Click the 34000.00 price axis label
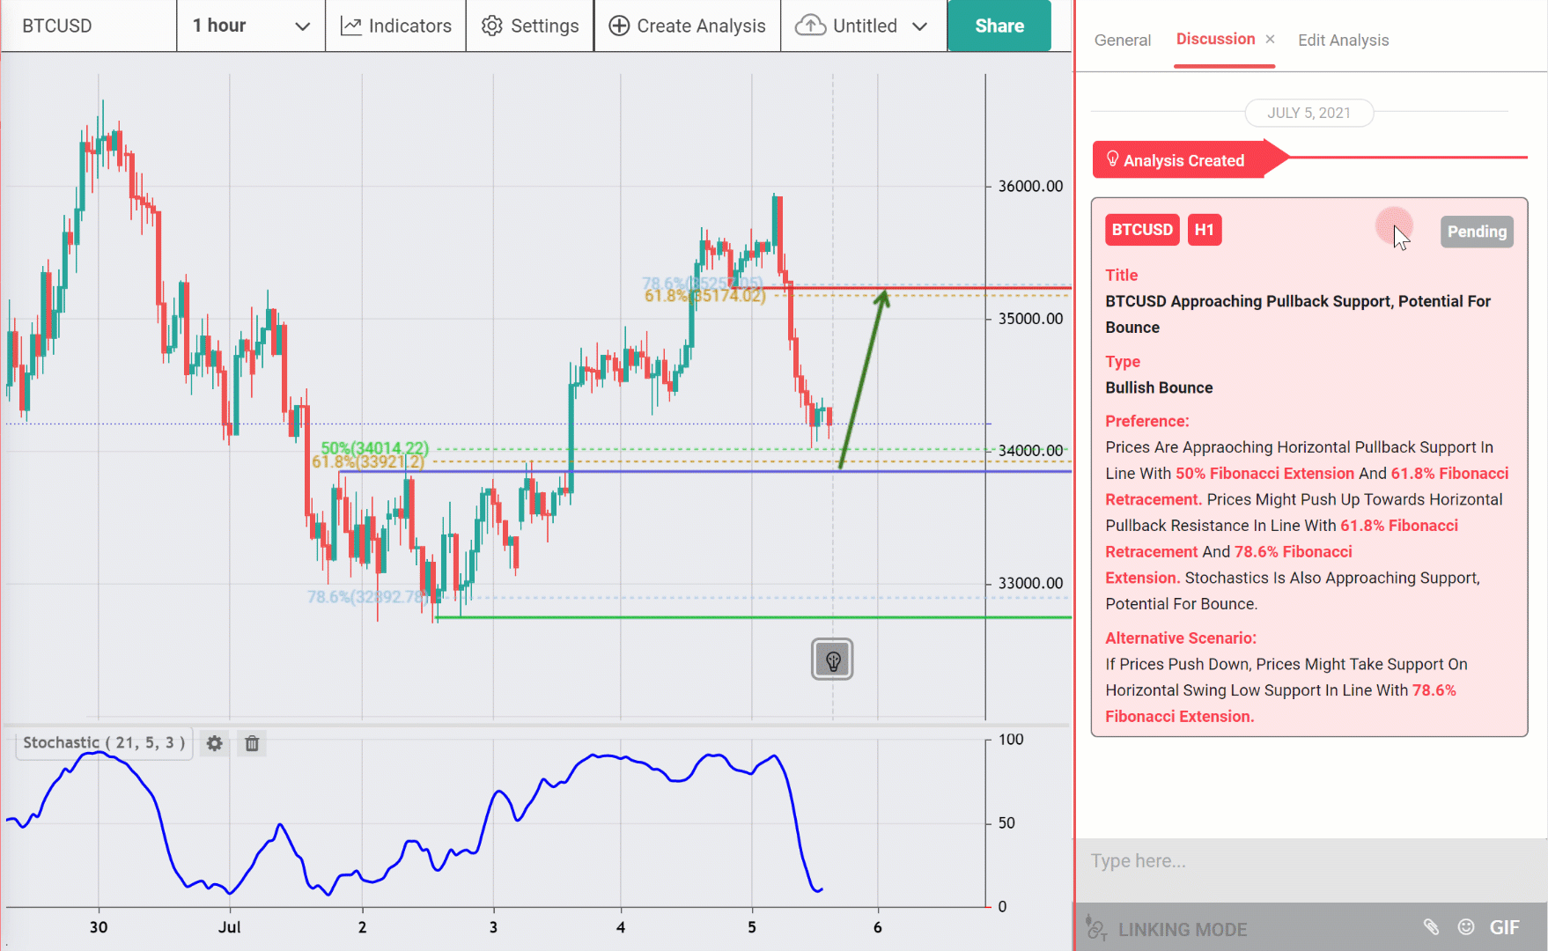1548x951 pixels. click(1030, 450)
